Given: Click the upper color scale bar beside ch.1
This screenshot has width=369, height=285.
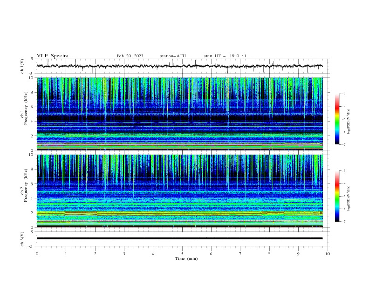Looking at the screenshot, I should [x=337, y=119].
